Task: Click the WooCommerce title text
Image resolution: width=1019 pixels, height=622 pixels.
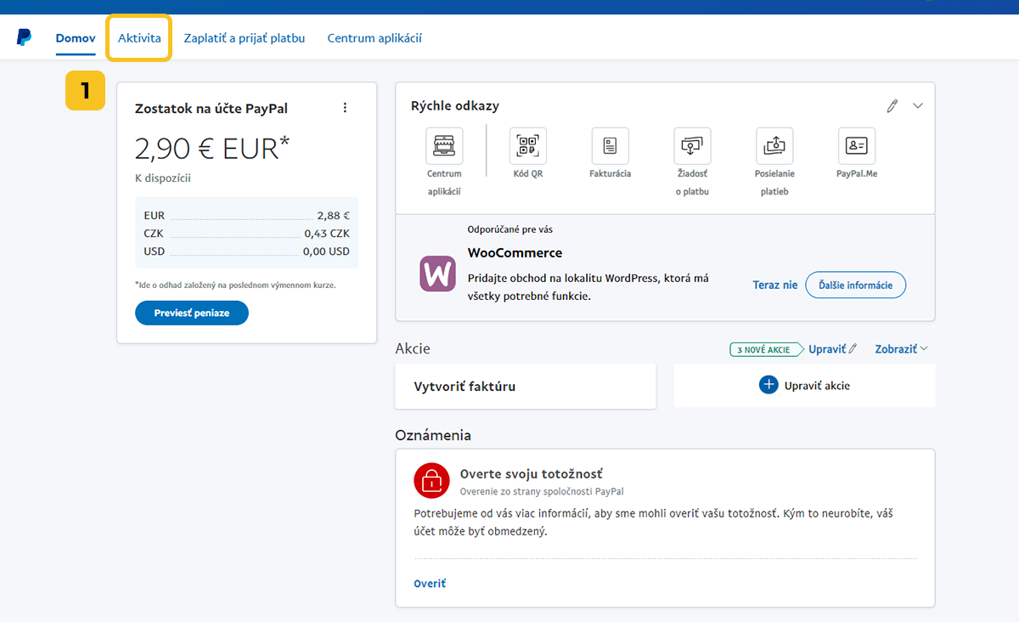Action: coord(515,253)
